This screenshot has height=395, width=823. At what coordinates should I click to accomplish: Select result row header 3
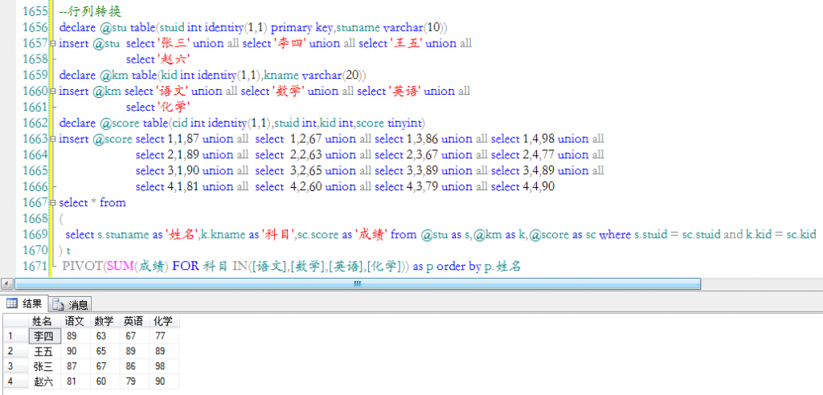tap(15, 366)
